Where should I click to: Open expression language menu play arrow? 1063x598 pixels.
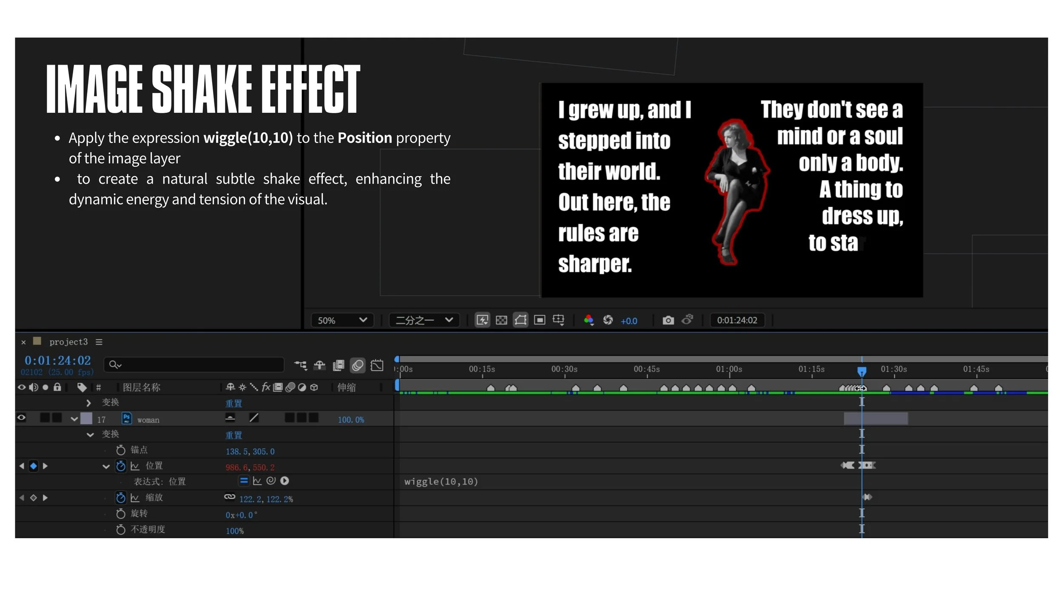pos(285,481)
